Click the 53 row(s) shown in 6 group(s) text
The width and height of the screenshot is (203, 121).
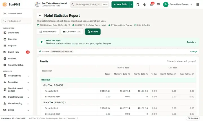(181, 61)
